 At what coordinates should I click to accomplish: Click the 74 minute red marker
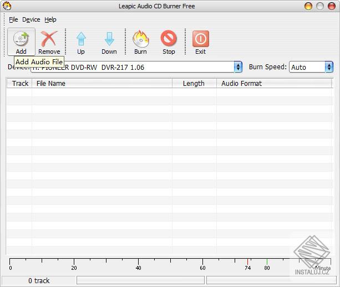(247, 262)
